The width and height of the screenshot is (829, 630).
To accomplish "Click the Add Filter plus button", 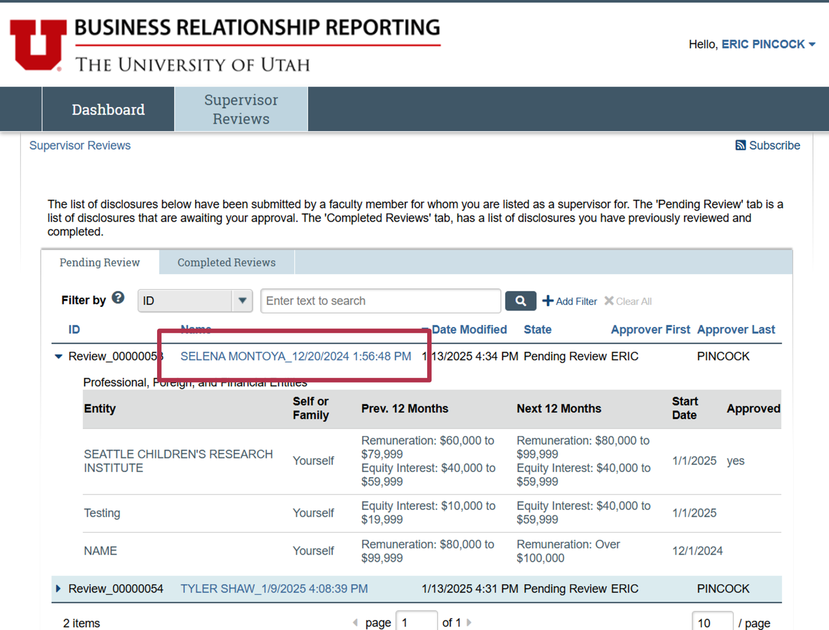I will tap(569, 301).
